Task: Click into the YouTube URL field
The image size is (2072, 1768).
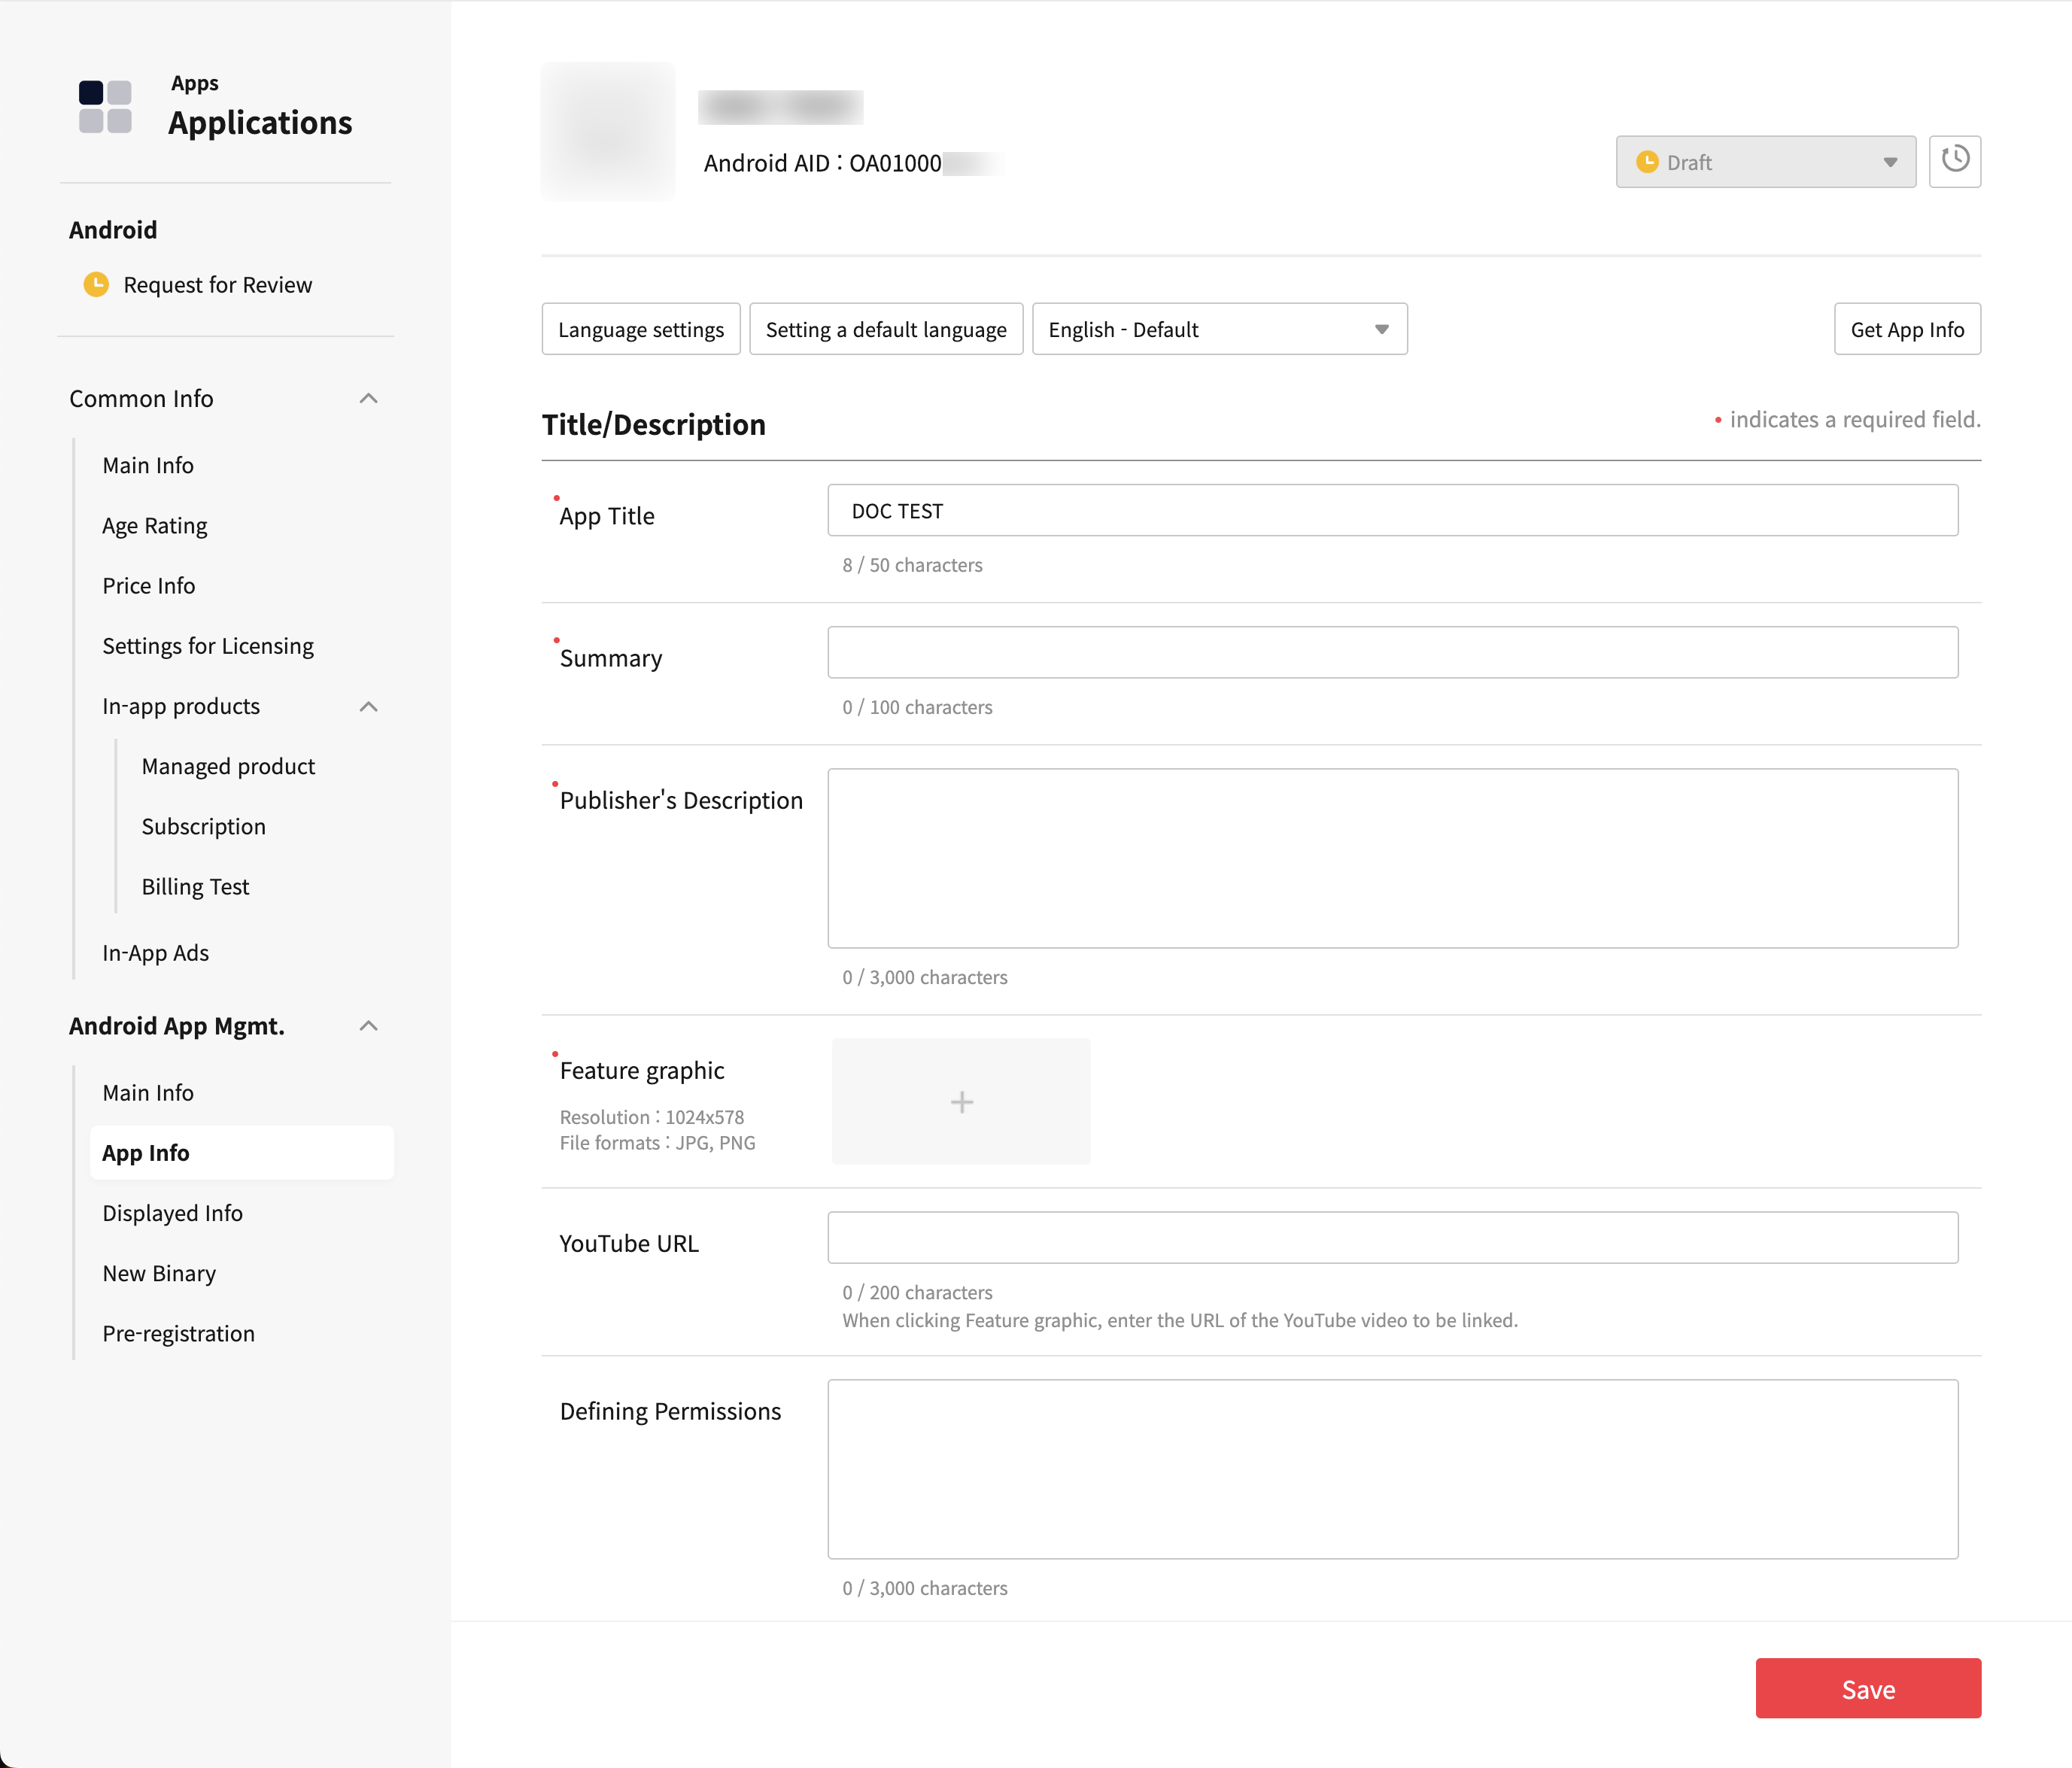Action: tap(1392, 1238)
